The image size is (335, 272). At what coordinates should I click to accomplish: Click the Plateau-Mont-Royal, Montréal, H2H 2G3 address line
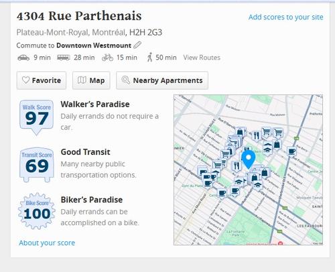click(89, 33)
